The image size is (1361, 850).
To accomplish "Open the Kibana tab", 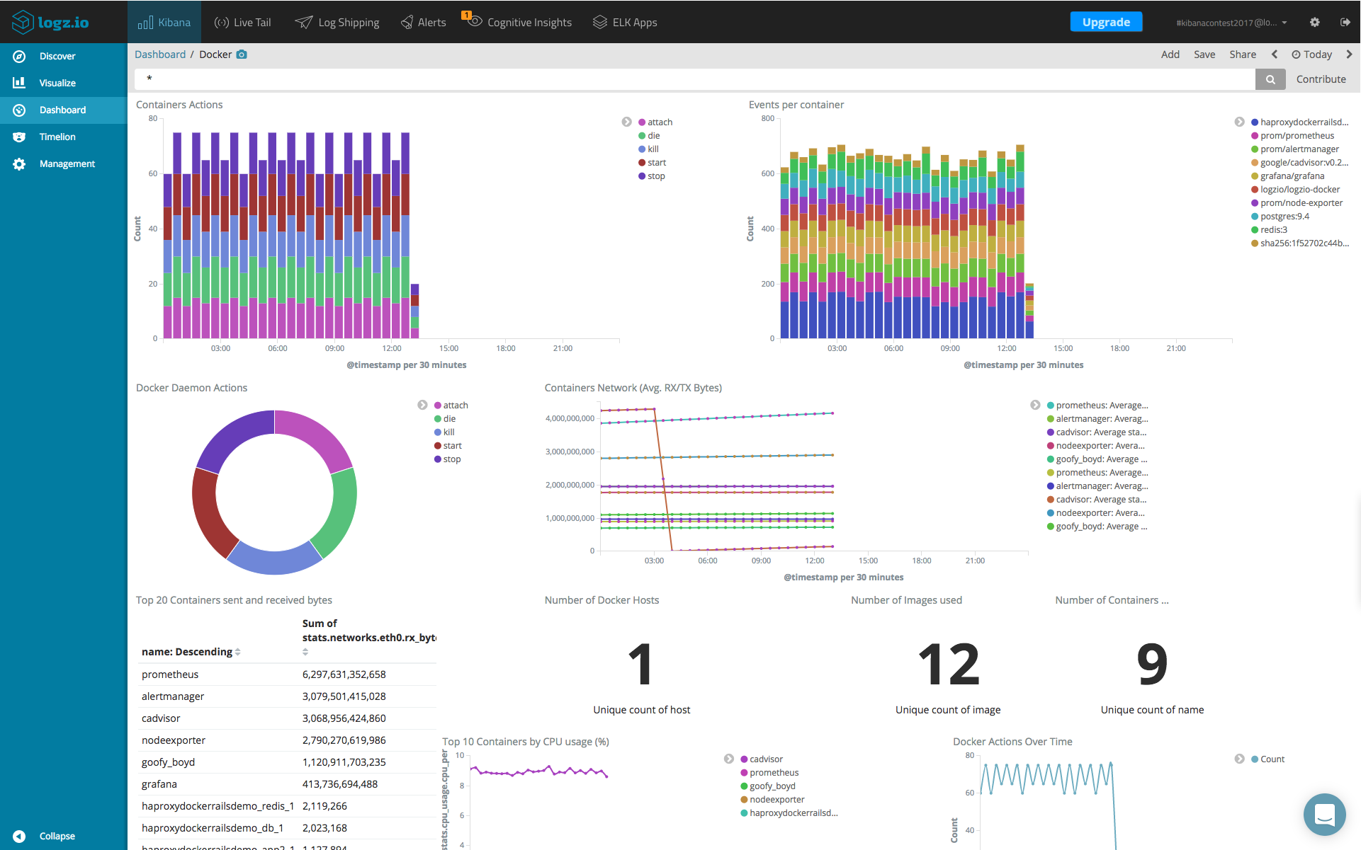I will [x=164, y=22].
